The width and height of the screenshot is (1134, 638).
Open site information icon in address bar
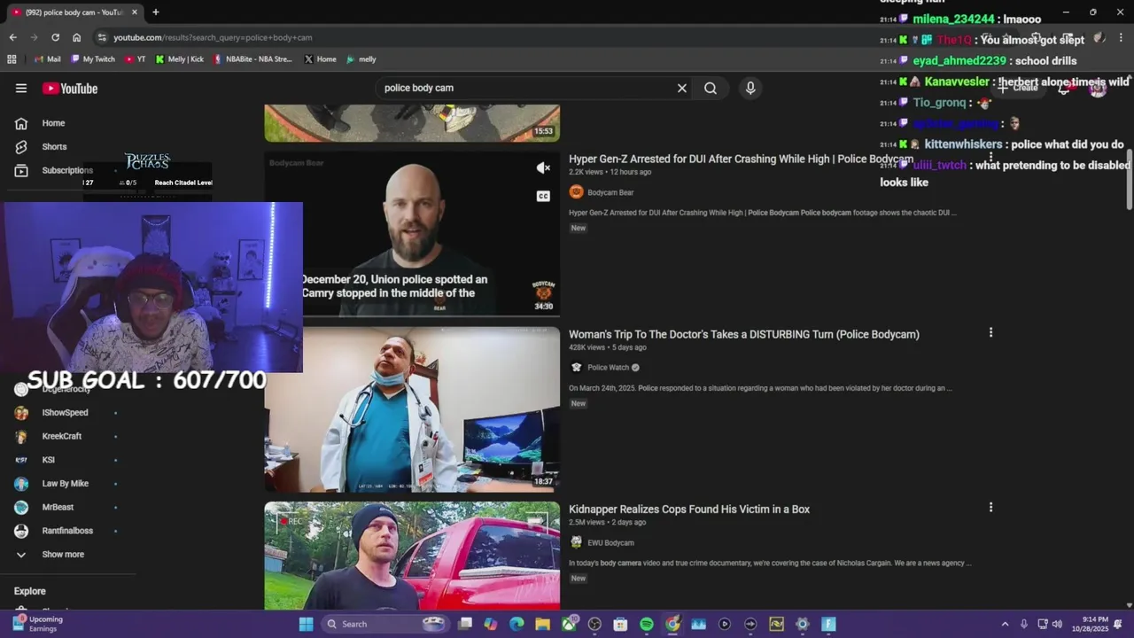tap(102, 37)
